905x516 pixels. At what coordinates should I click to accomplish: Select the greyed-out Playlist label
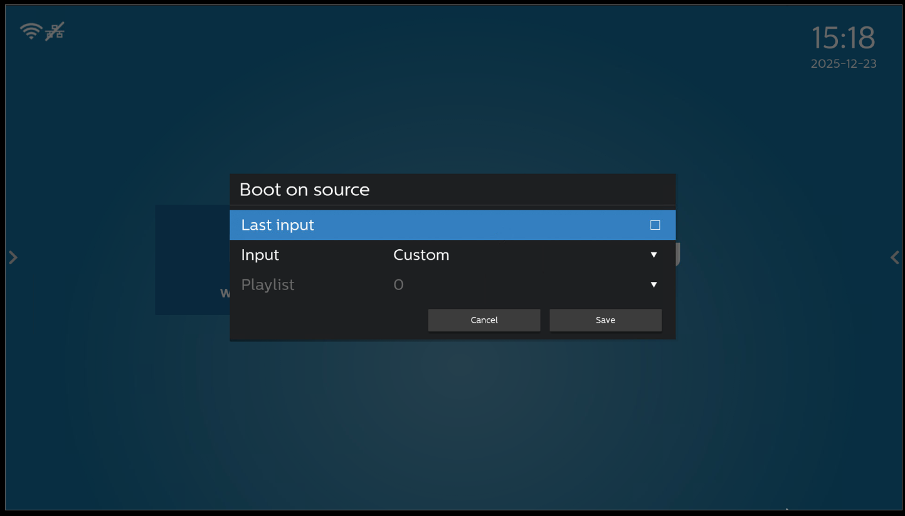tap(268, 285)
